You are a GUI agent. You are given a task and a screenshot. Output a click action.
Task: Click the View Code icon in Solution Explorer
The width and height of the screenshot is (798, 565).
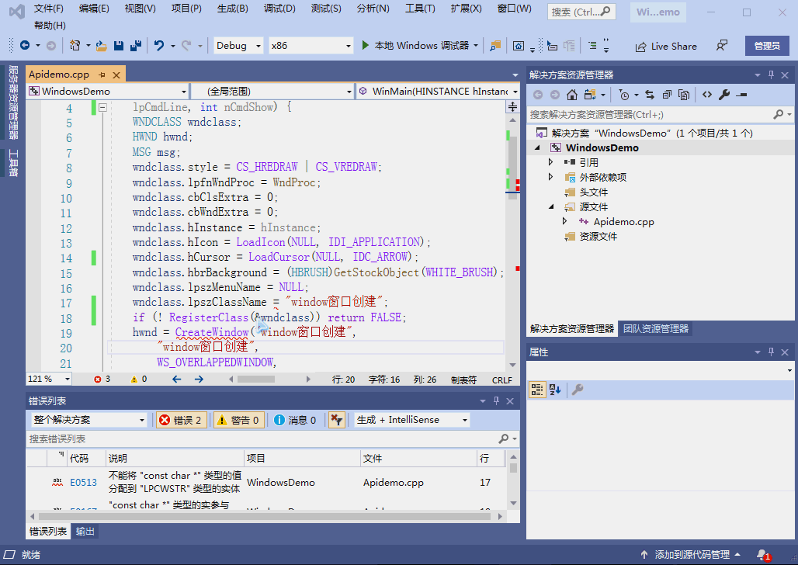click(707, 95)
